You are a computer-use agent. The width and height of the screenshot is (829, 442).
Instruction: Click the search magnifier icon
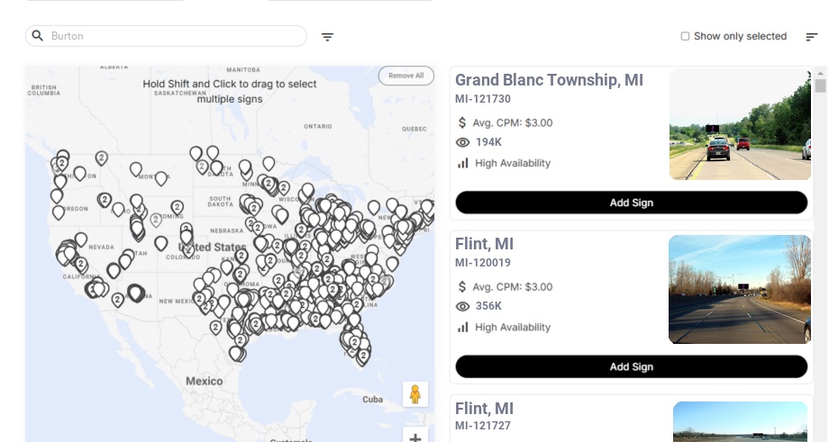38,36
